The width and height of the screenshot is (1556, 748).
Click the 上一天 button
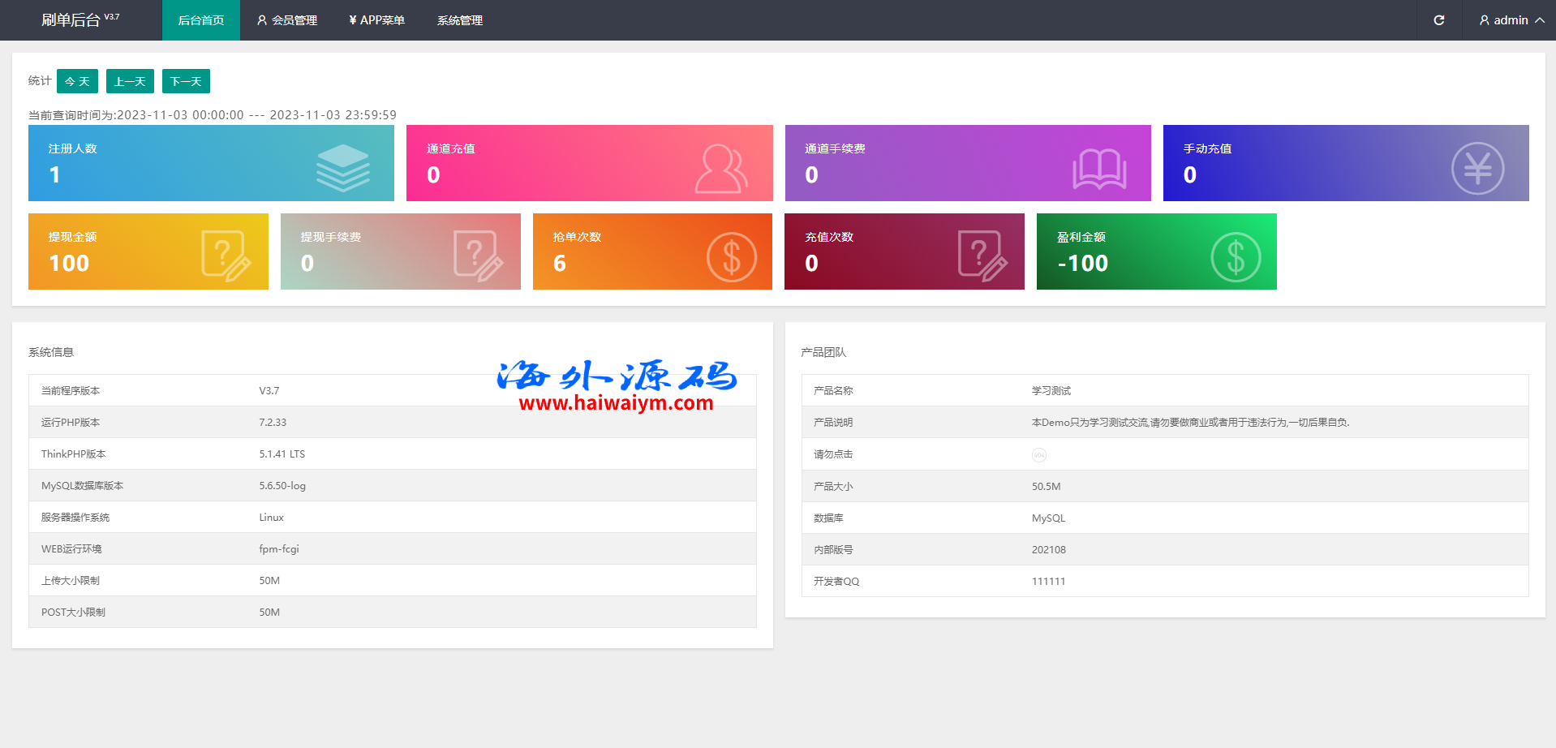tap(130, 81)
